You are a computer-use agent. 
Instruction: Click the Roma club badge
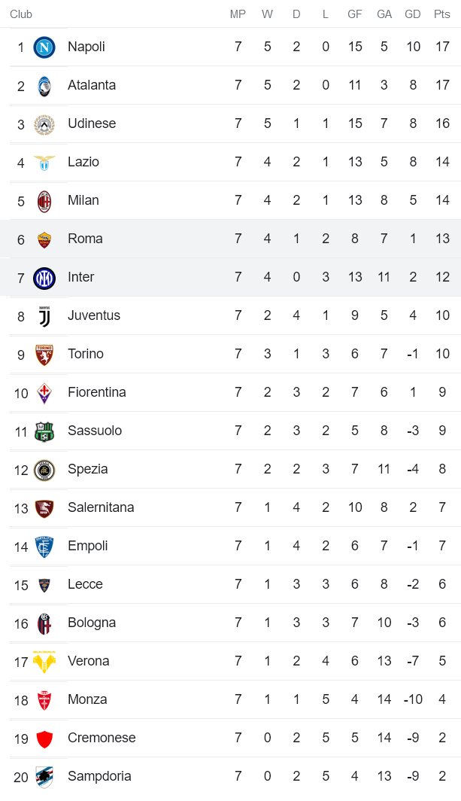tap(44, 239)
